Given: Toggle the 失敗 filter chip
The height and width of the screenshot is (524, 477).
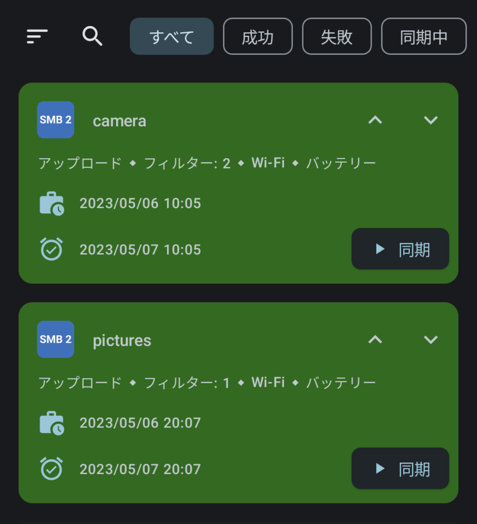Looking at the screenshot, I should [x=337, y=36].
